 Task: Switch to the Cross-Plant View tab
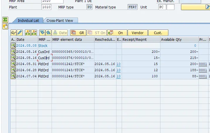pos(60,20)
